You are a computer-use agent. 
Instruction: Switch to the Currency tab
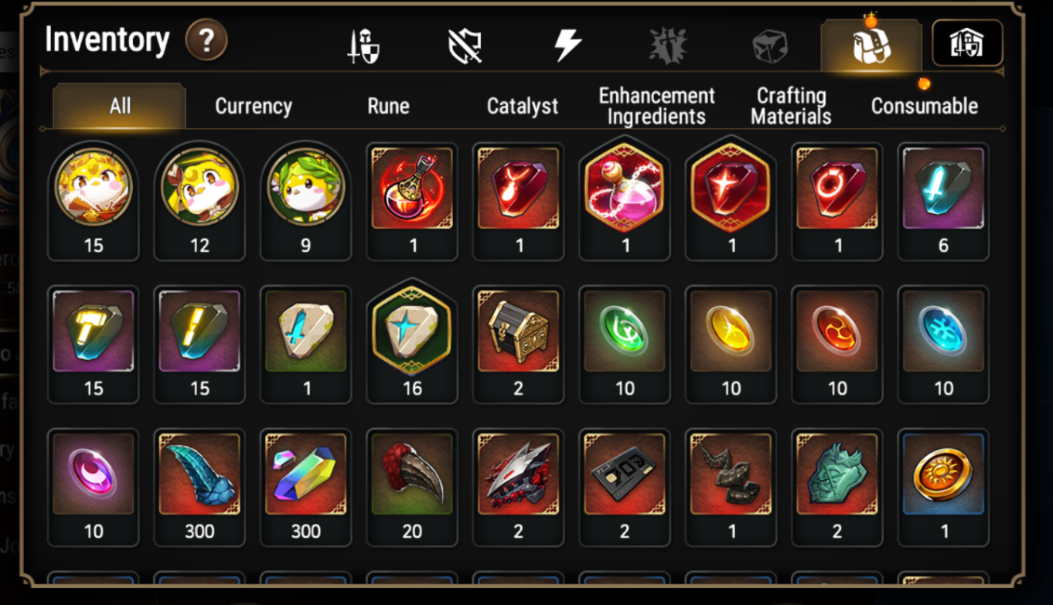pos(254,106)
